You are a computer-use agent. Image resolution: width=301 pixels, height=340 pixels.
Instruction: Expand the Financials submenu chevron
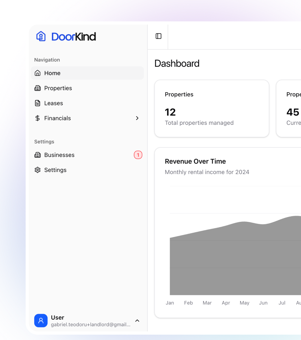[x=137, y=118]
